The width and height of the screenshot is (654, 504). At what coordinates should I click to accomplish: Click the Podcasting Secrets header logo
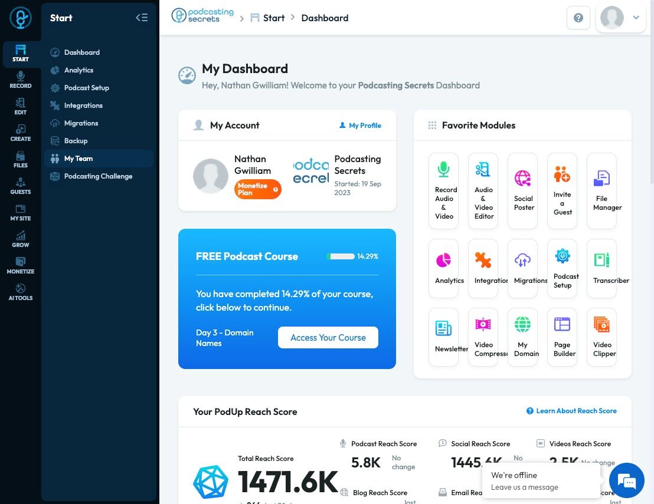click(202, 15)
